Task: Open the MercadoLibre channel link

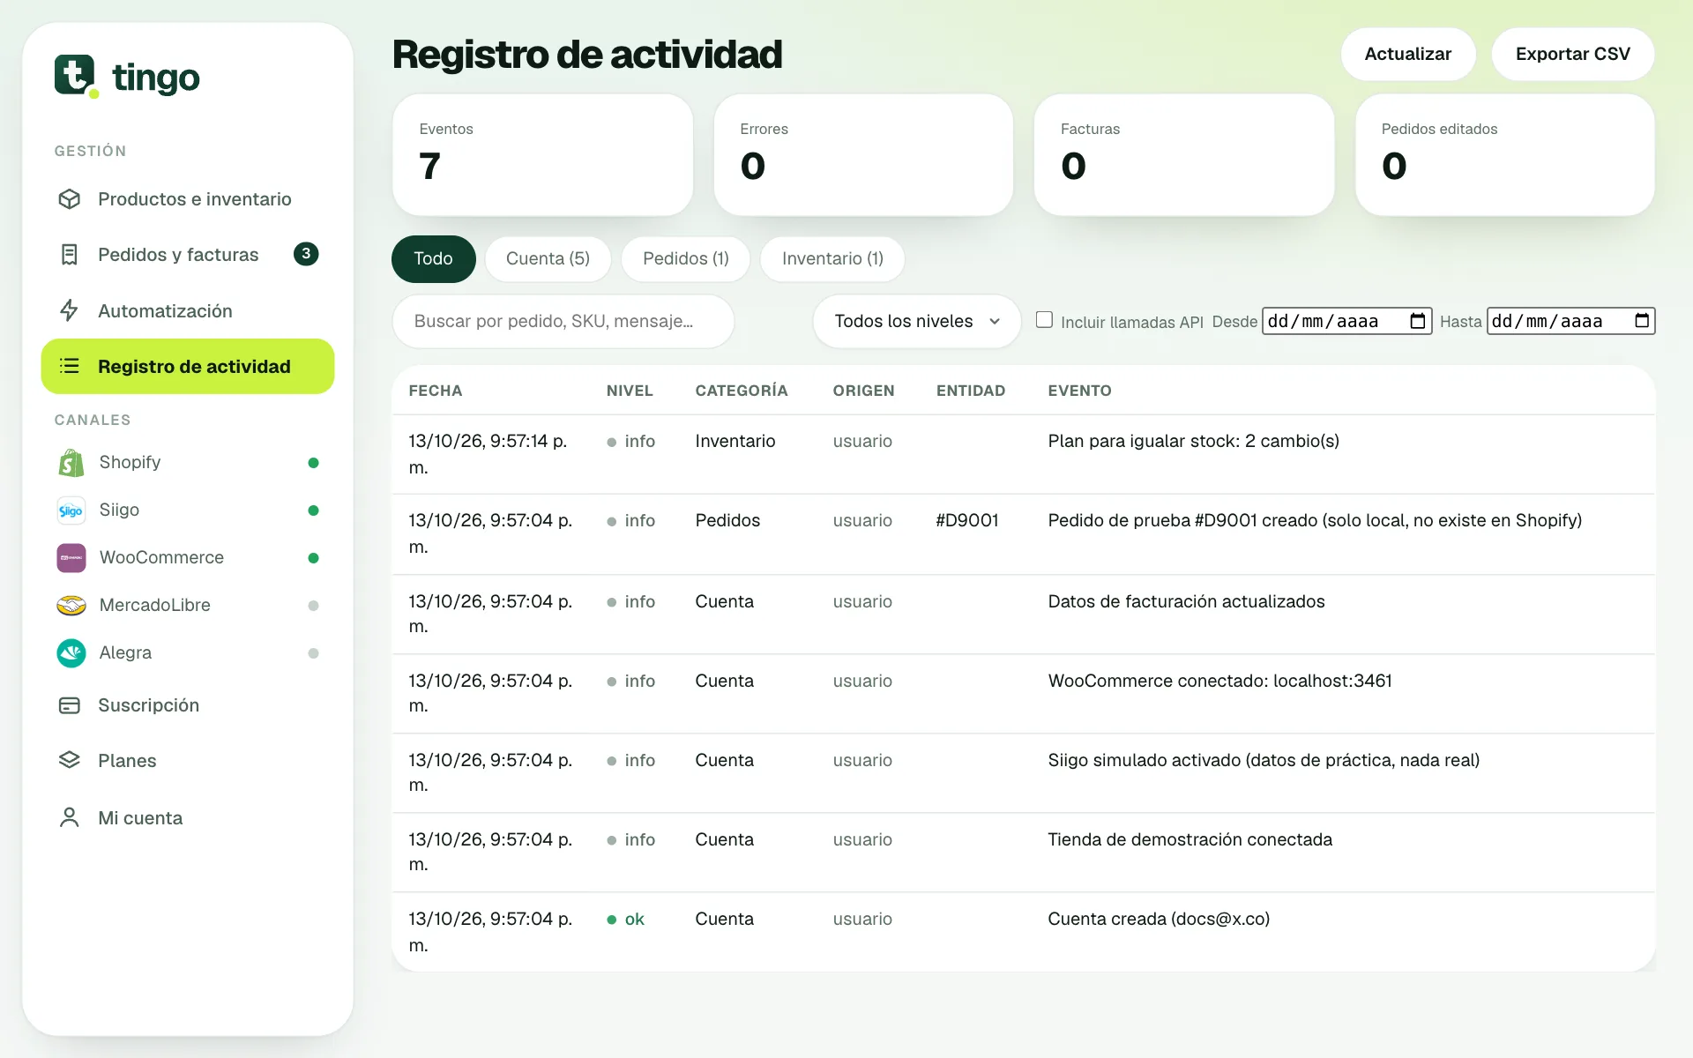Action: pyautogui.click(x=188, y=605)
